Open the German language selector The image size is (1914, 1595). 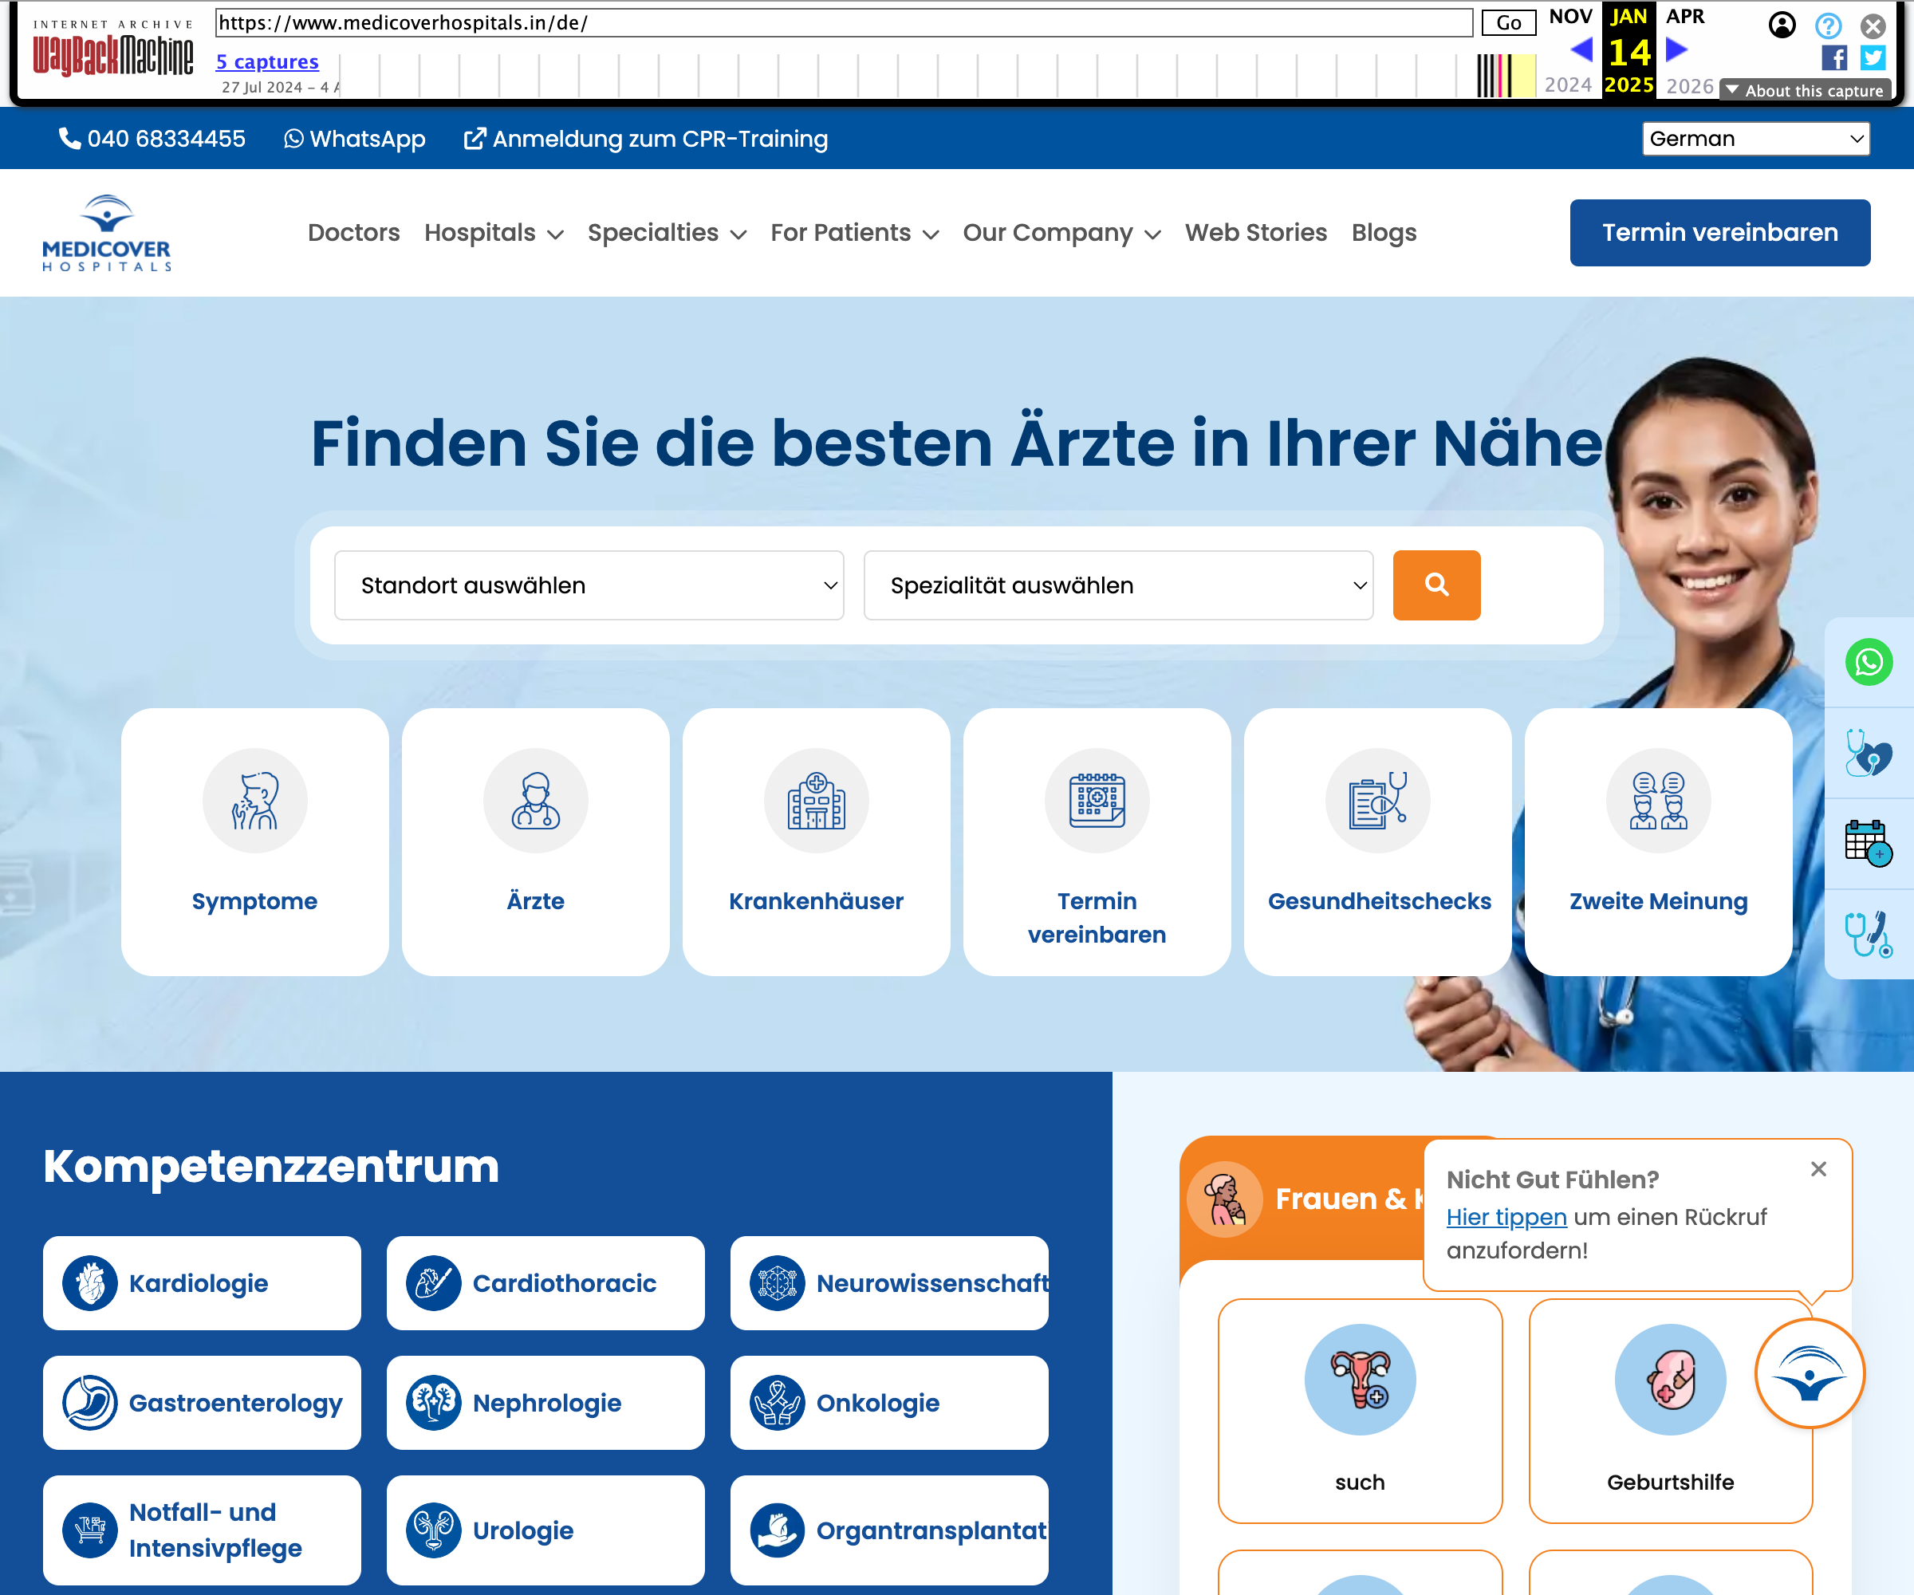click(1754, 139)
